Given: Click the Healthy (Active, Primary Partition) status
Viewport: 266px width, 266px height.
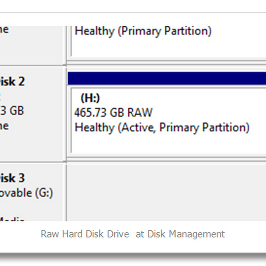Looking at the screenshot, I should tap(162, 127).
